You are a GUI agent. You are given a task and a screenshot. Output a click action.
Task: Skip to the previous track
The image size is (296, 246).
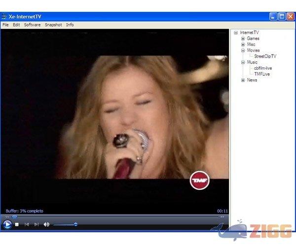27,224
